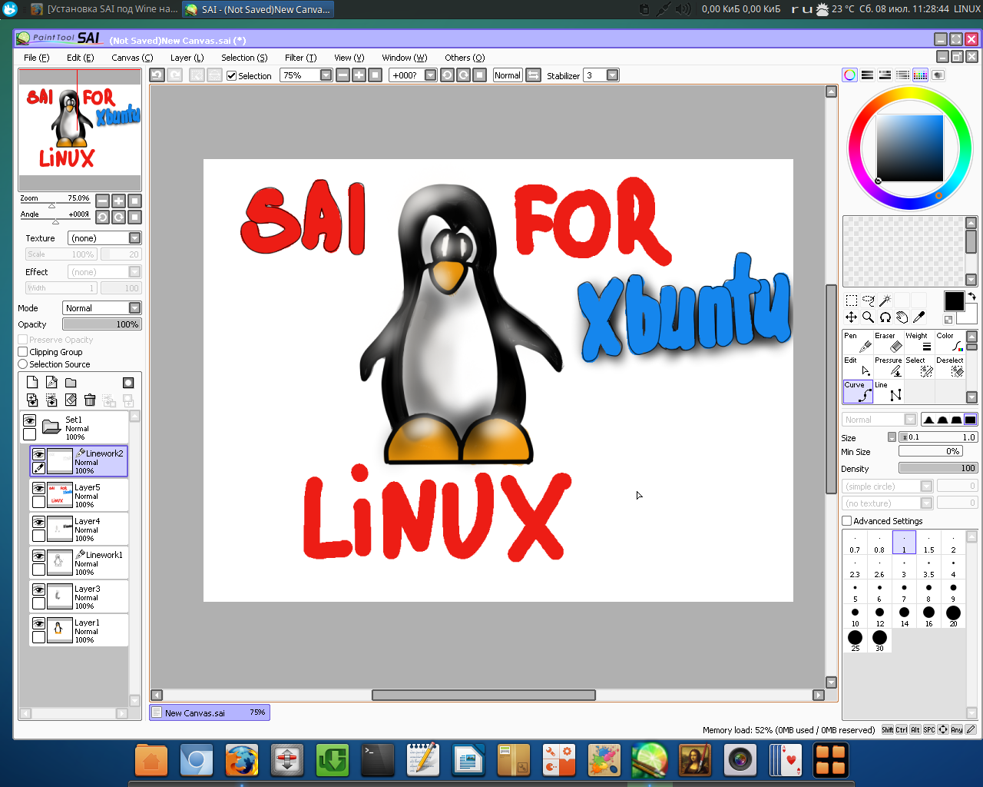Screen dimensions: 983x787
Task: Uncheck the Selection checkbox in toolbar
Action: [x=231, y=75]
